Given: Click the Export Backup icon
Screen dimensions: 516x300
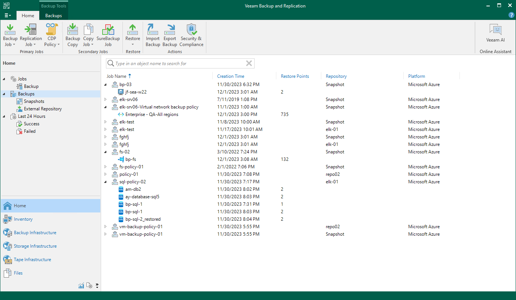Looking at the screenshot, I should (170, 35).
